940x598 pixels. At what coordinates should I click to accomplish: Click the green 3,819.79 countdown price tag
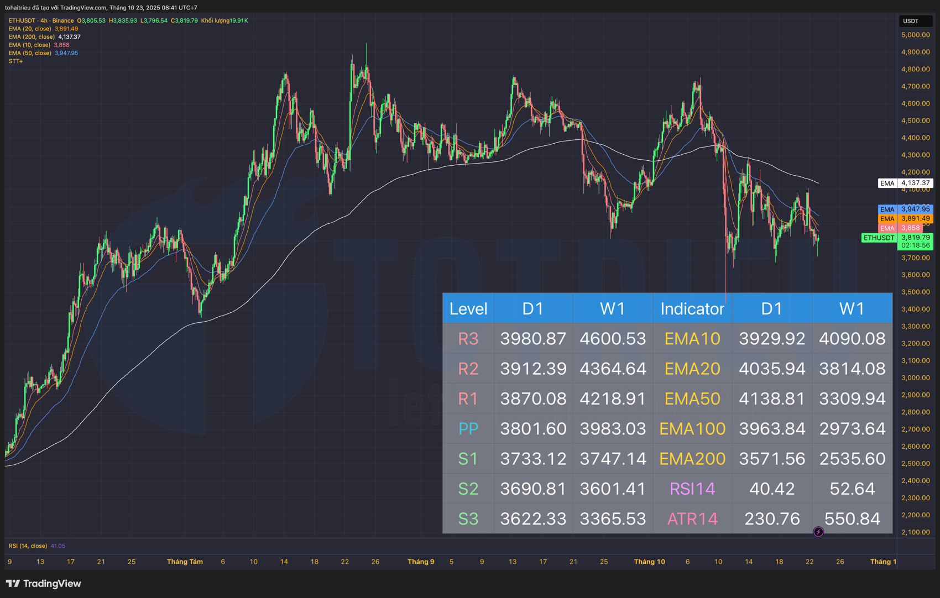click(915, 241)
